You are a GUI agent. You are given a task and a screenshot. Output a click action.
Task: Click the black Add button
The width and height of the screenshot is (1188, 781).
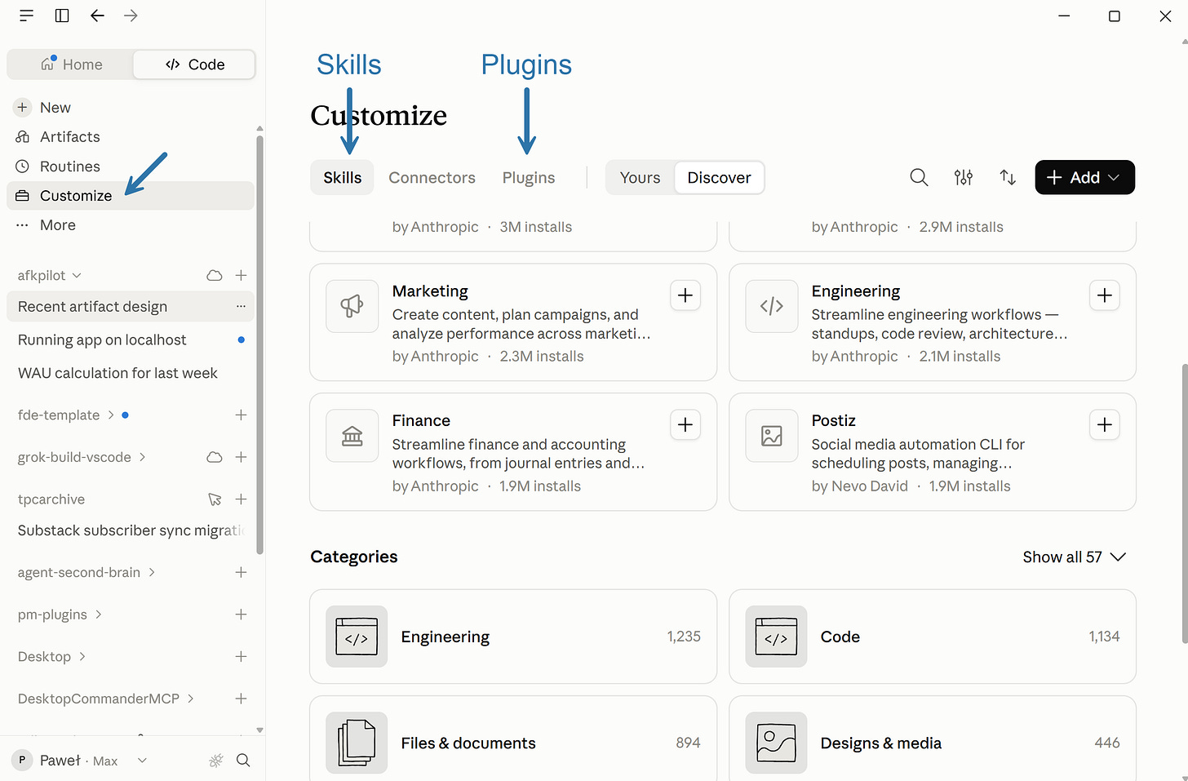pyautogui.click(x=1084, y=177)
